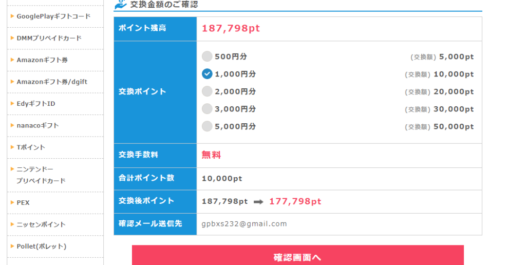Click the arrow bullet beside PEX
Viewport: 526px width, 265px height.
pyautogui.click(x=12, y=202)
